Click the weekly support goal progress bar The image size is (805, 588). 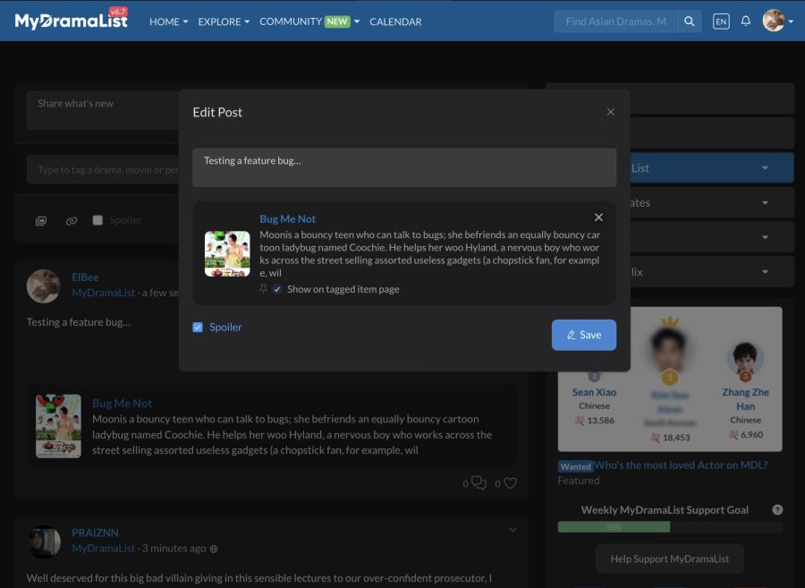[x=669, y=526]
